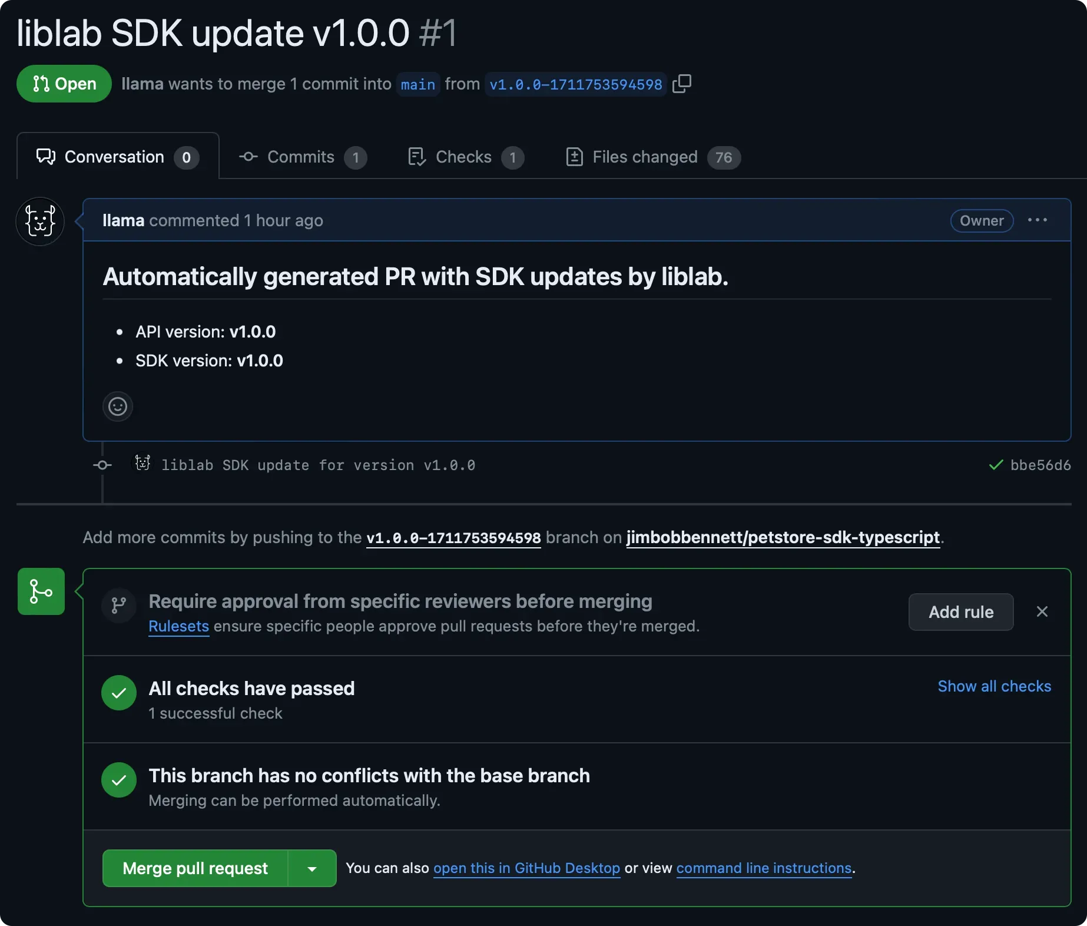Open commit hash bbe56d6

(1040, 465)
